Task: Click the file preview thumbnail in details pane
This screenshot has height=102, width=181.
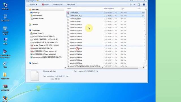Action: coord(35,76)
